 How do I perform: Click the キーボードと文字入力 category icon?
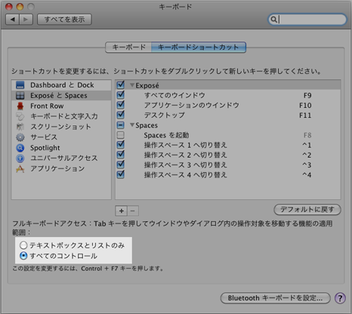(x=20, y=116)
